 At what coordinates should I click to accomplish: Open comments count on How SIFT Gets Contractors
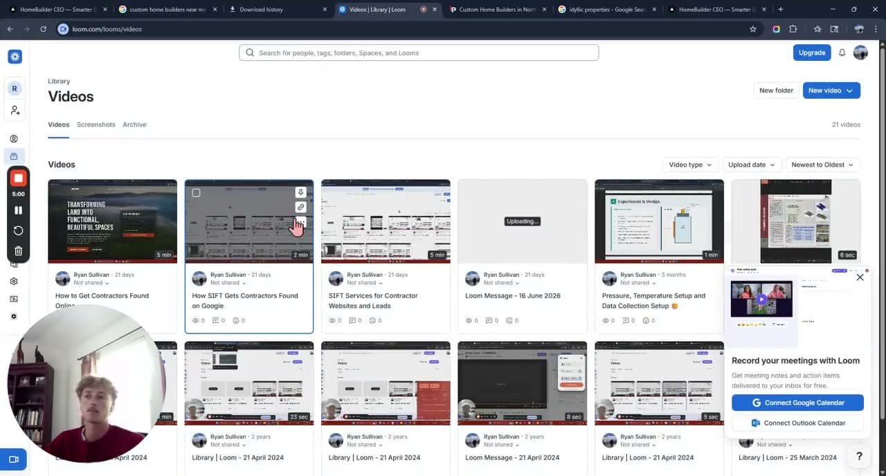pyautogui.click(x=219, y=320)
